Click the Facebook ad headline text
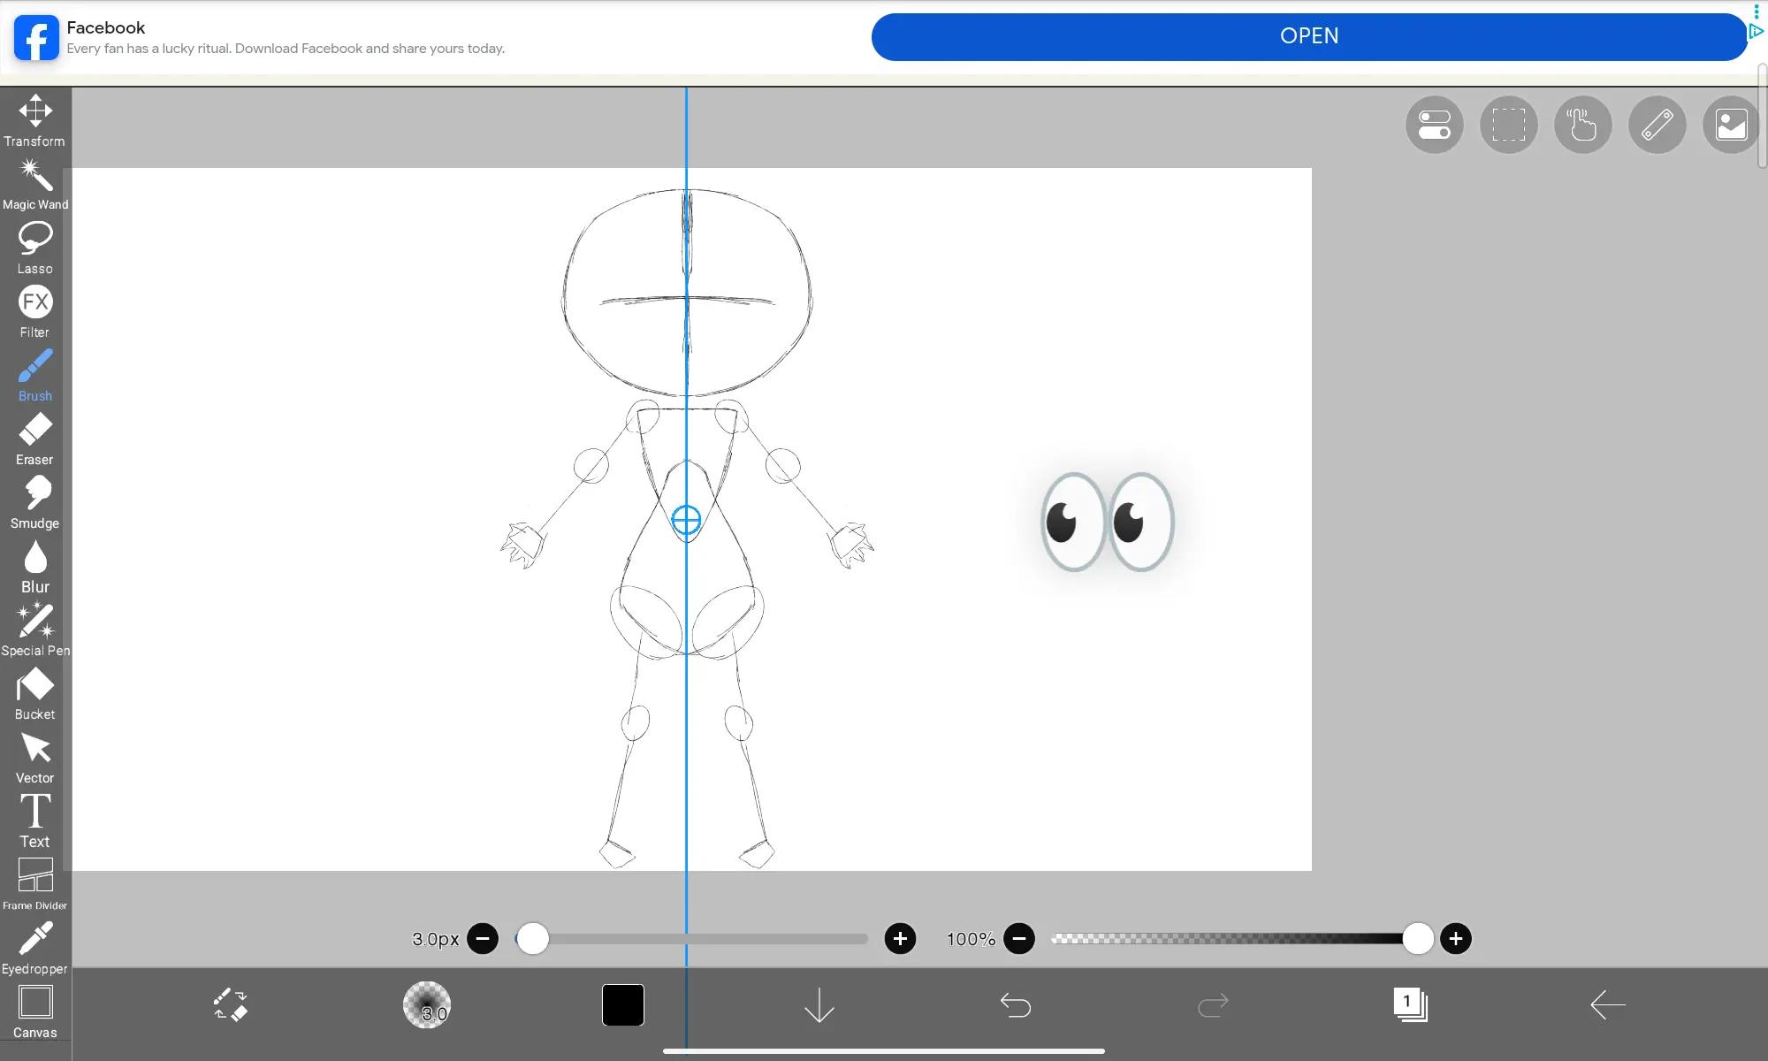The height and width of the screenshot is (1061, 1768). 106,27
